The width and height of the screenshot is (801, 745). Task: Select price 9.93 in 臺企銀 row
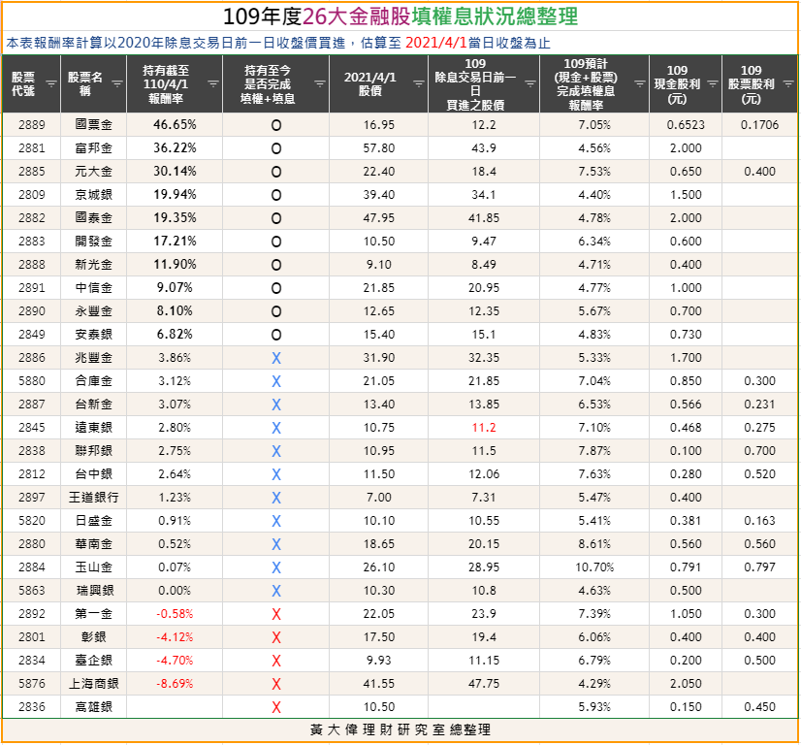(379, 661)
